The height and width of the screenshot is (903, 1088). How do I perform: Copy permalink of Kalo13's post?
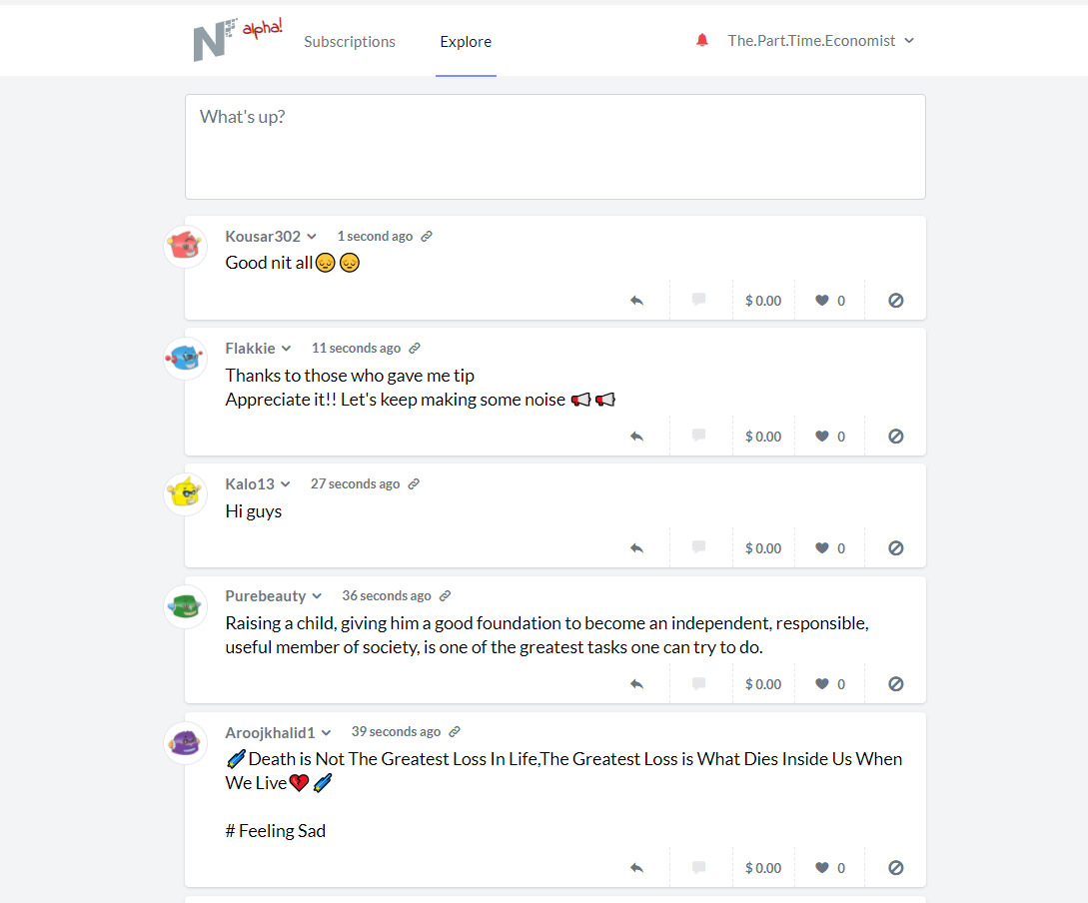414,484
